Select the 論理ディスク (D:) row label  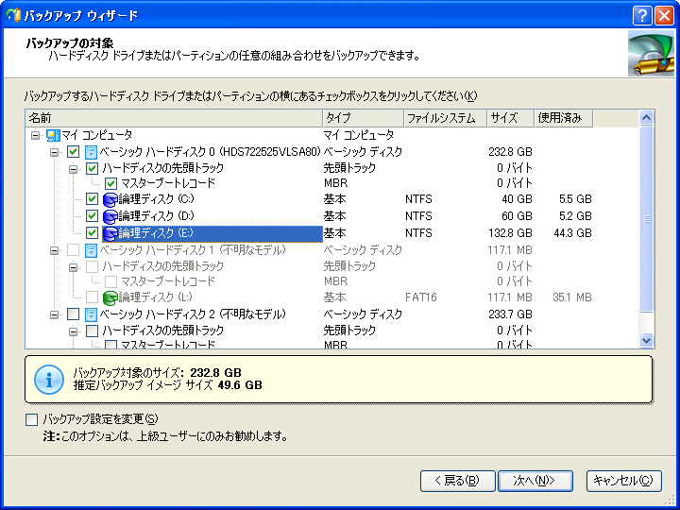point(156,215)
